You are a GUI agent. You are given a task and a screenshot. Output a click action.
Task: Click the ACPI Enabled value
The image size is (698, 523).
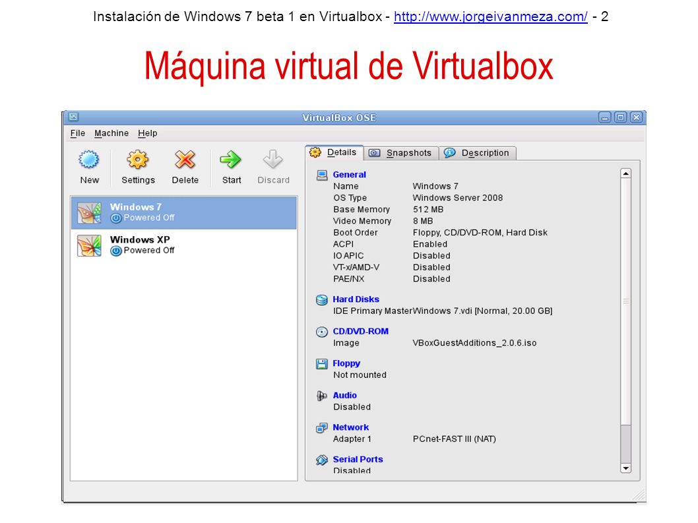point(430,245)
